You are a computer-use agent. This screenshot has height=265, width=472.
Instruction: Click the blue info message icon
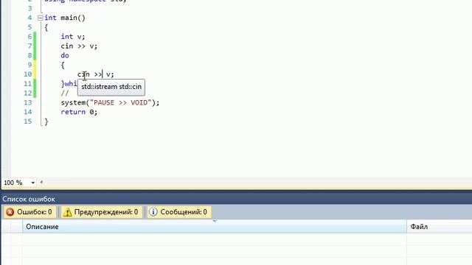tap(153, 212)
